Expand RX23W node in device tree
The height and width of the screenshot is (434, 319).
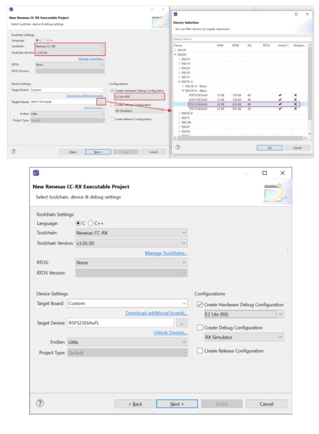pyautogui.click(x=179, y=122)
